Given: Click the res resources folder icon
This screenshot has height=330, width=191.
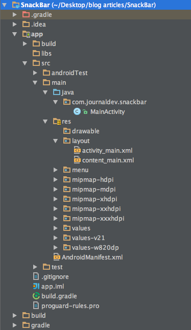Looking at the screenshot, I should [57, 122].
